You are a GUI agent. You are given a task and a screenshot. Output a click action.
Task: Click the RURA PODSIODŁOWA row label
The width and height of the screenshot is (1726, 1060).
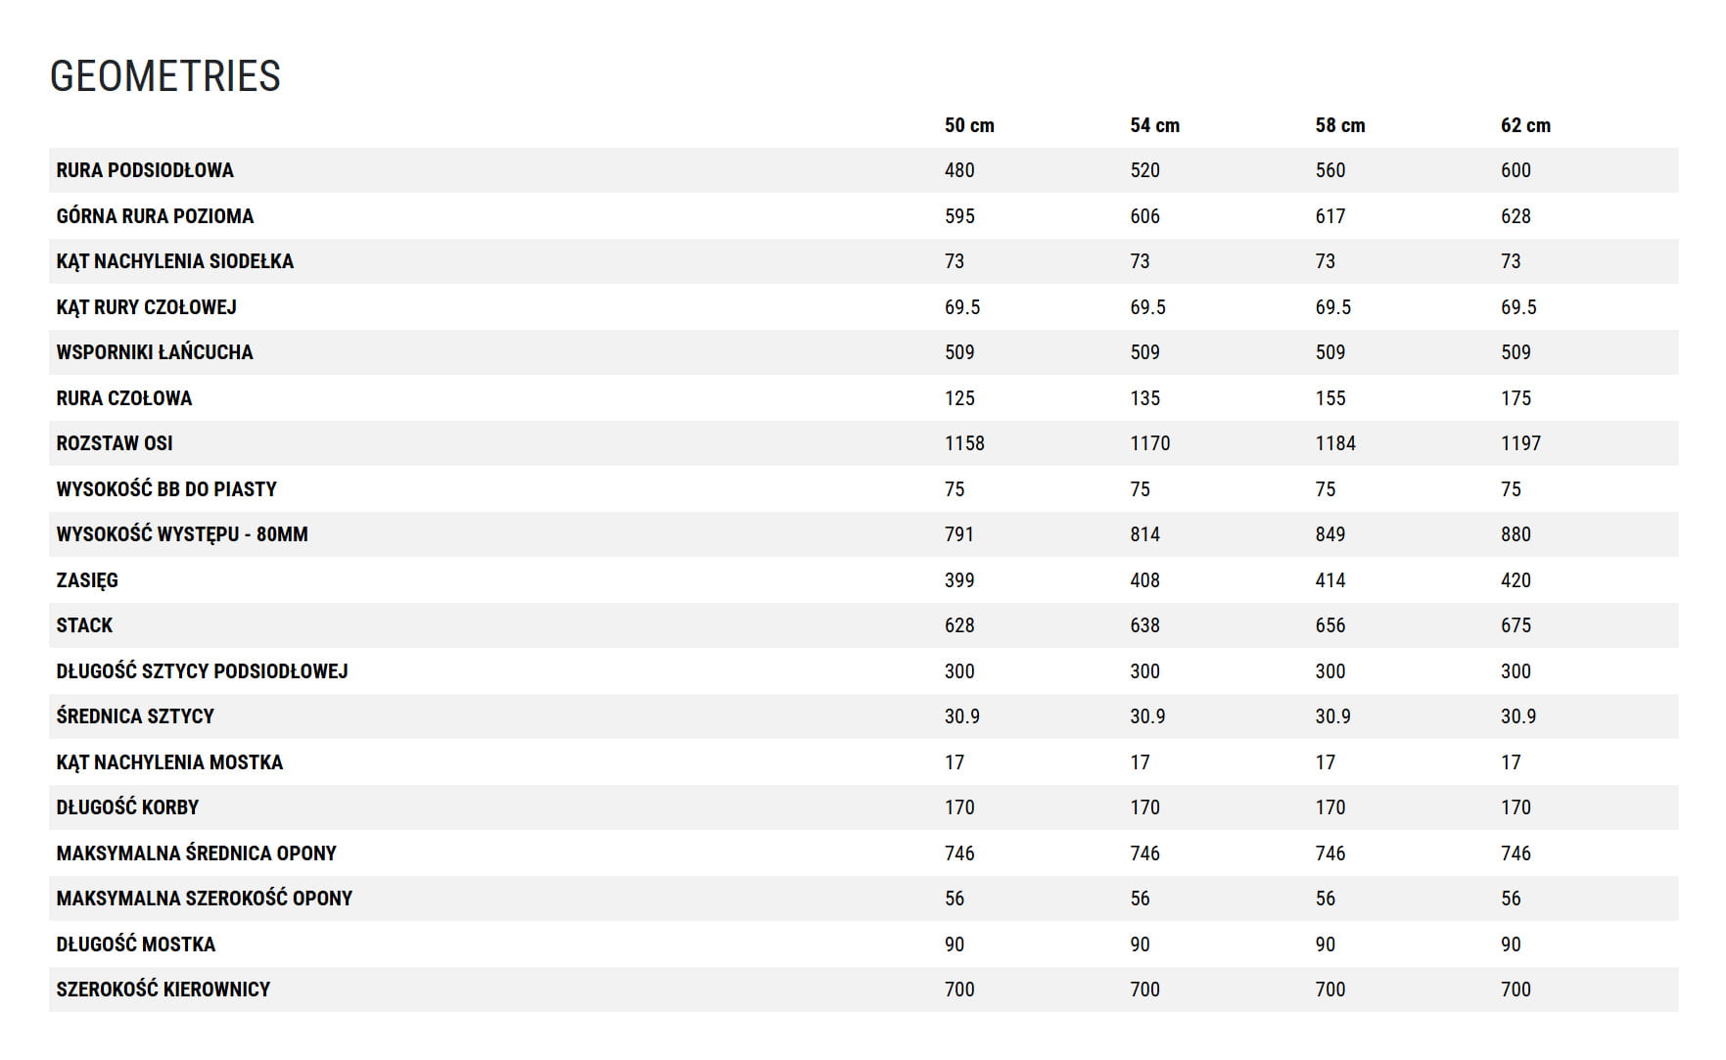coord(145,170)
